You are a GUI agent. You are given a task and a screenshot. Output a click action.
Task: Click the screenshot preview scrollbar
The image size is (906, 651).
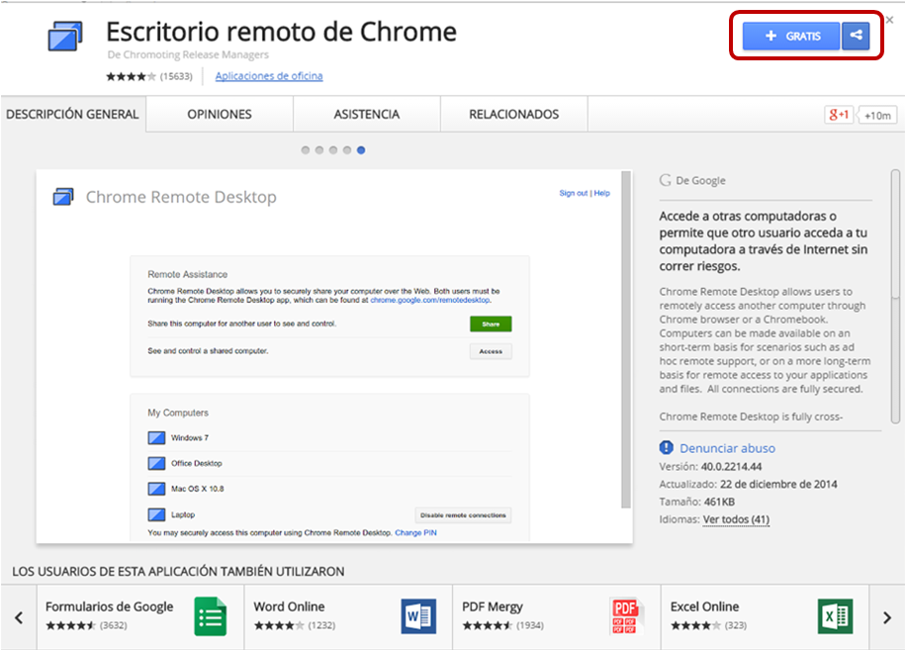(626, 339)
